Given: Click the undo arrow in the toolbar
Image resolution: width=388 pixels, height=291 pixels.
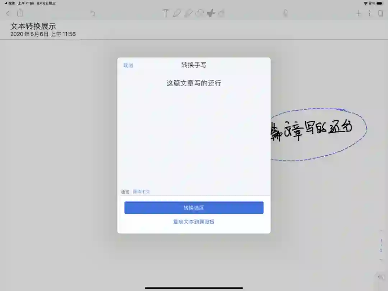Looking at the screenshot, I should (93, 13).
